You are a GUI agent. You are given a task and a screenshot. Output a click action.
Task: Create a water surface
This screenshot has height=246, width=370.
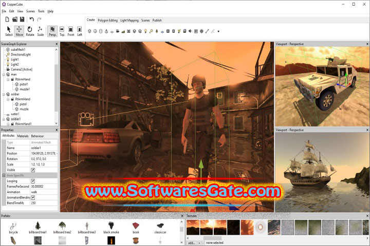click(x=162, y=31)
